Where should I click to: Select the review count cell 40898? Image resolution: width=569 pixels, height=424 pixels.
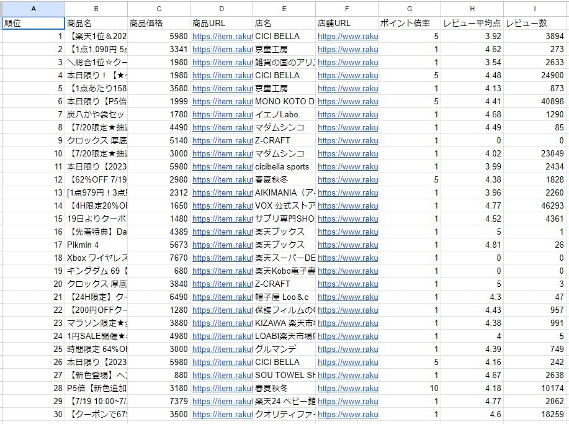[x=535, y=102]
